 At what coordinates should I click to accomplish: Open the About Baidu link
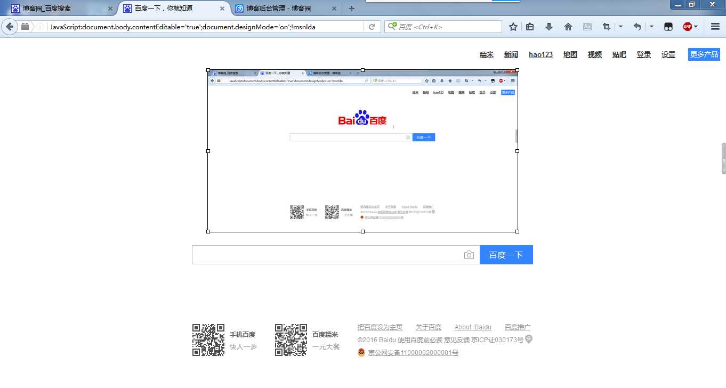pyautogui.click(x=473, y=327)
